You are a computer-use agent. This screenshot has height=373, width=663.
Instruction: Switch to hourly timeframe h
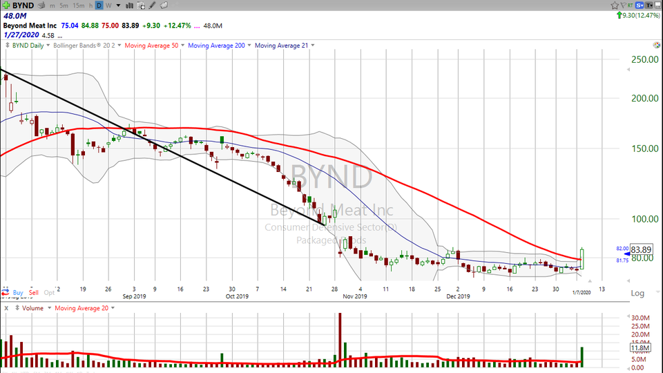[90, 6]
